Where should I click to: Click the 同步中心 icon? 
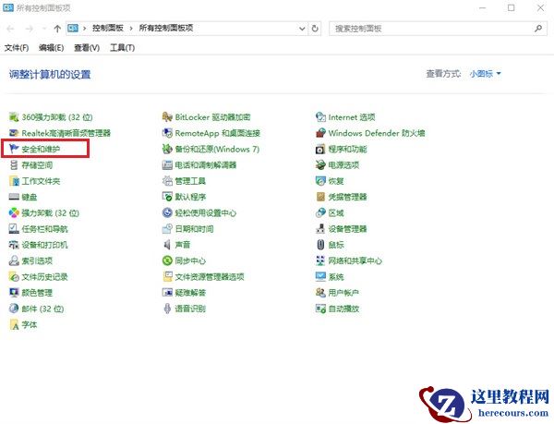click(x=167, y=260)
